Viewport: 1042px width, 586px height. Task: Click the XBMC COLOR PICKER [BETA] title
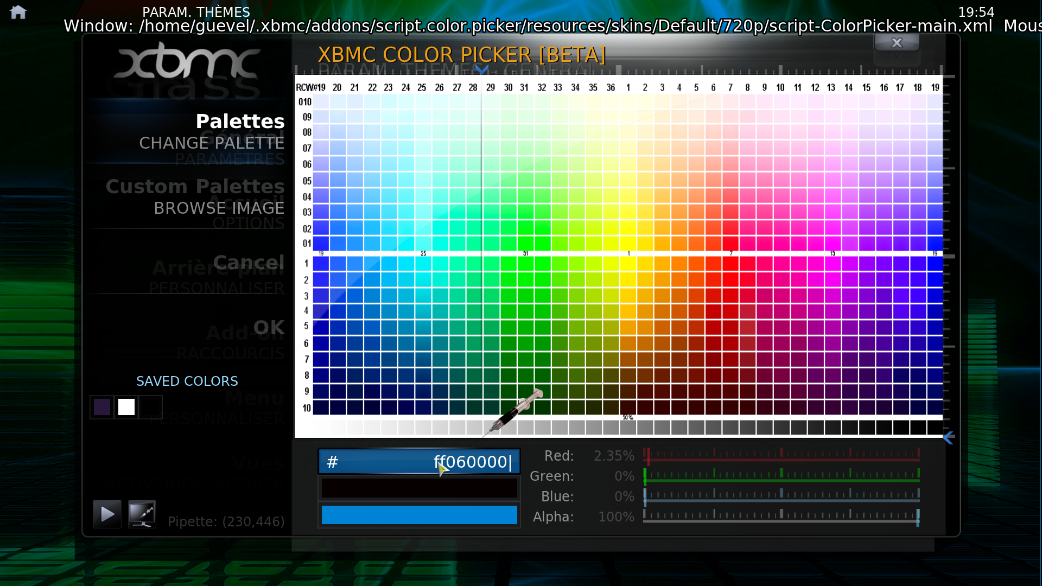pyautogui.click(x=461, y=55)
